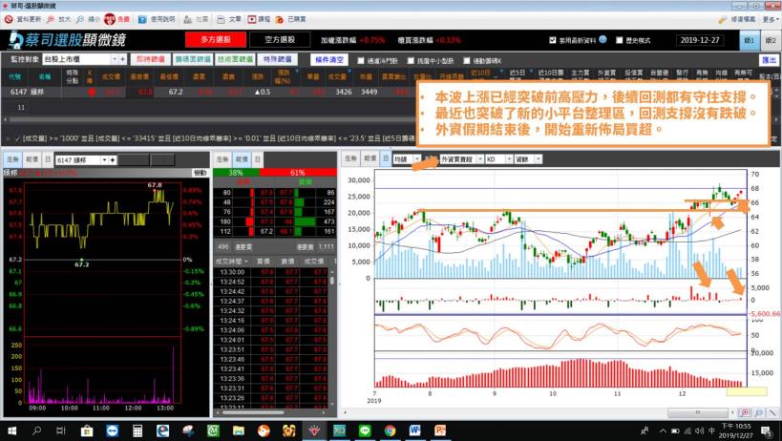Image resolution: width=782 pixels, height=441 pixels.
Task: Click the 匯出 export button
Action: pyautogui.click(x=769, y=60)
